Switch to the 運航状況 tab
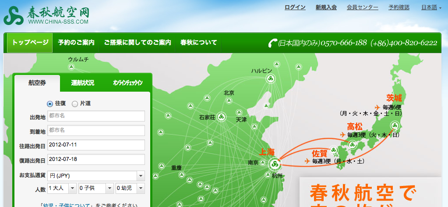The width and height of the screenshot is (448, 207). [83, 83]
